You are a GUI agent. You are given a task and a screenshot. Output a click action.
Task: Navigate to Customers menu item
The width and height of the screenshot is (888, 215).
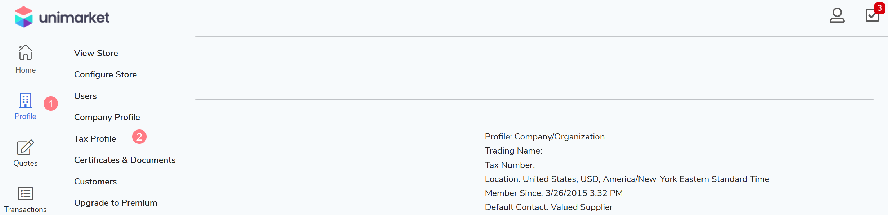[95, 182]
